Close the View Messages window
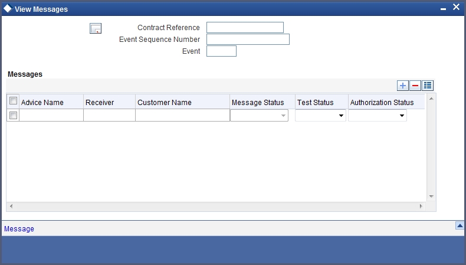 click(x=456, y=7)
